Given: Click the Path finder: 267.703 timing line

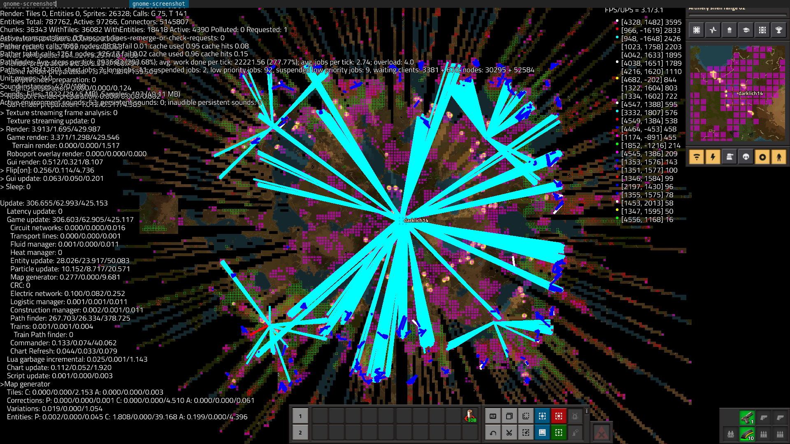Looking at the screenshot, I should (x=70, y=318).
